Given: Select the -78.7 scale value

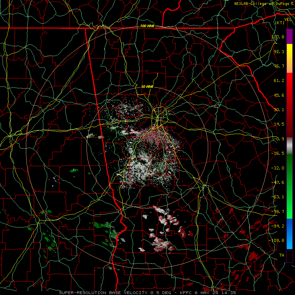Looking at the screenshot, I should tap(278, 212).
